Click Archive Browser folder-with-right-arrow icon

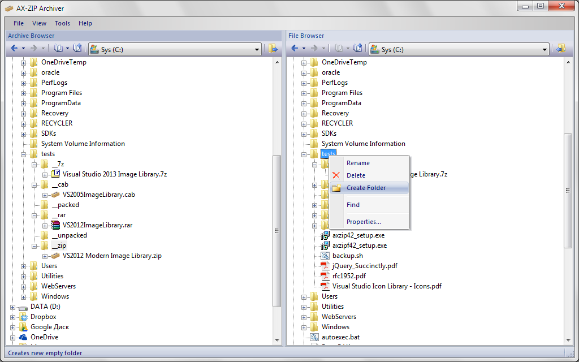(273, 49)
